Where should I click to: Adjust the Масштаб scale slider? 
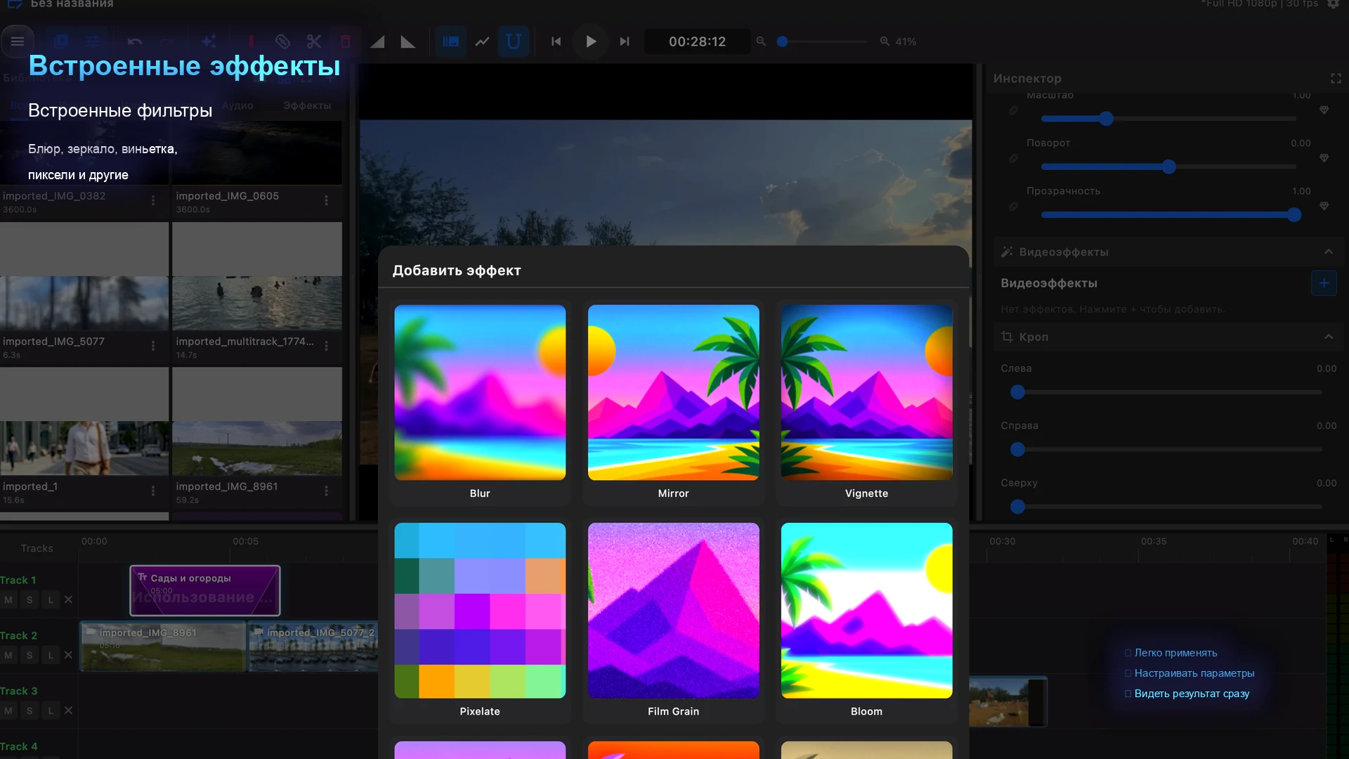coord(1168,119)
